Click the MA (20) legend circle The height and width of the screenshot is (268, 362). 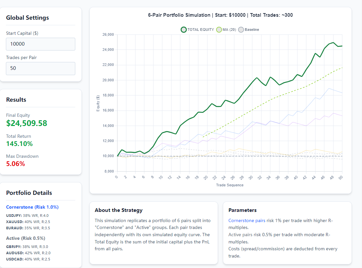point(219,30)
